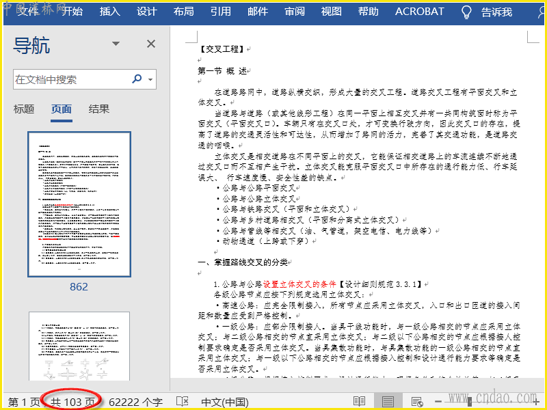Click the 第 1 页 page indicator in status bar
Viewport: 547px width, 410px height.
click(x=24, y=402)
